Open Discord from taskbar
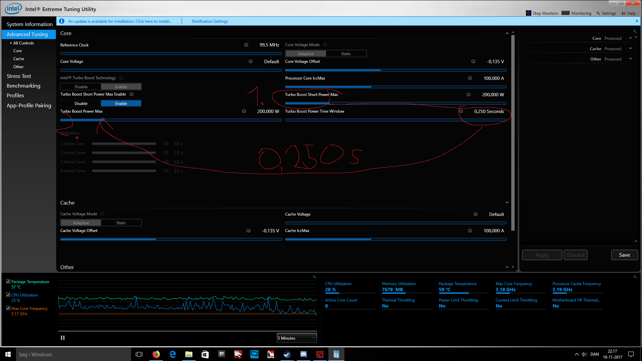 click(304, 354)
